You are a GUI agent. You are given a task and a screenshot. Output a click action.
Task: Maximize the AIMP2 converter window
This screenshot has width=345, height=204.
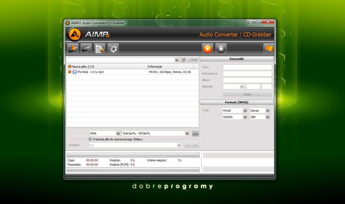(x=258, y=22)
